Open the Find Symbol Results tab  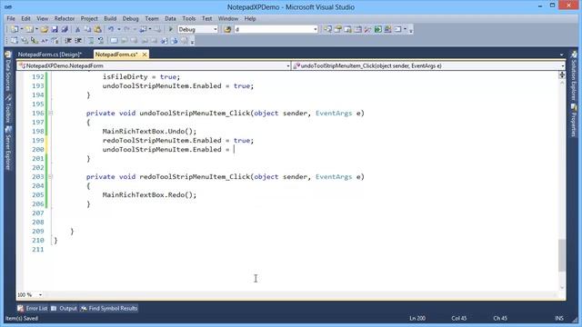tap(109, 308)
